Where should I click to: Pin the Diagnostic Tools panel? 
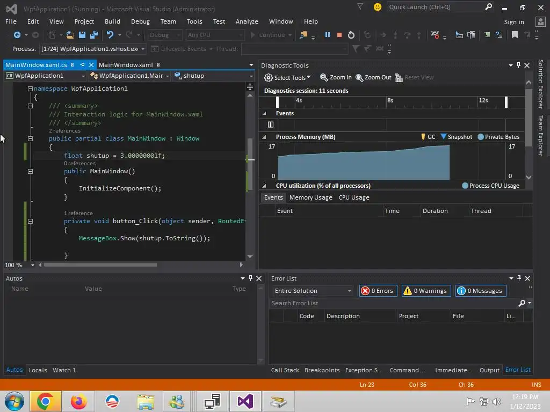(518, 65)
